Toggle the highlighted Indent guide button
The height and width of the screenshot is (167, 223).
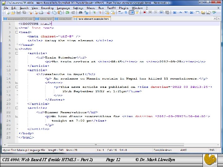[132, 13]
